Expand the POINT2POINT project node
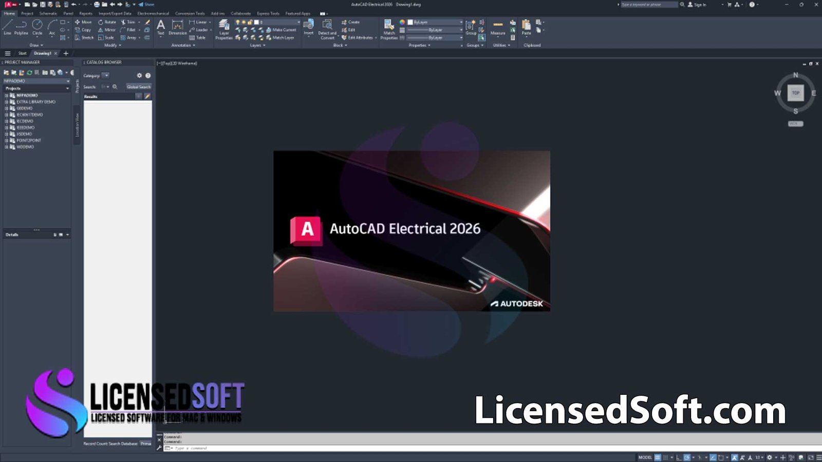This screenshot has height=462, width=822. coord(6,140)
